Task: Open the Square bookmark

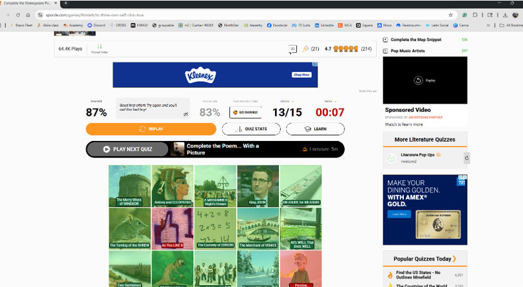Action: click(365, 25)
